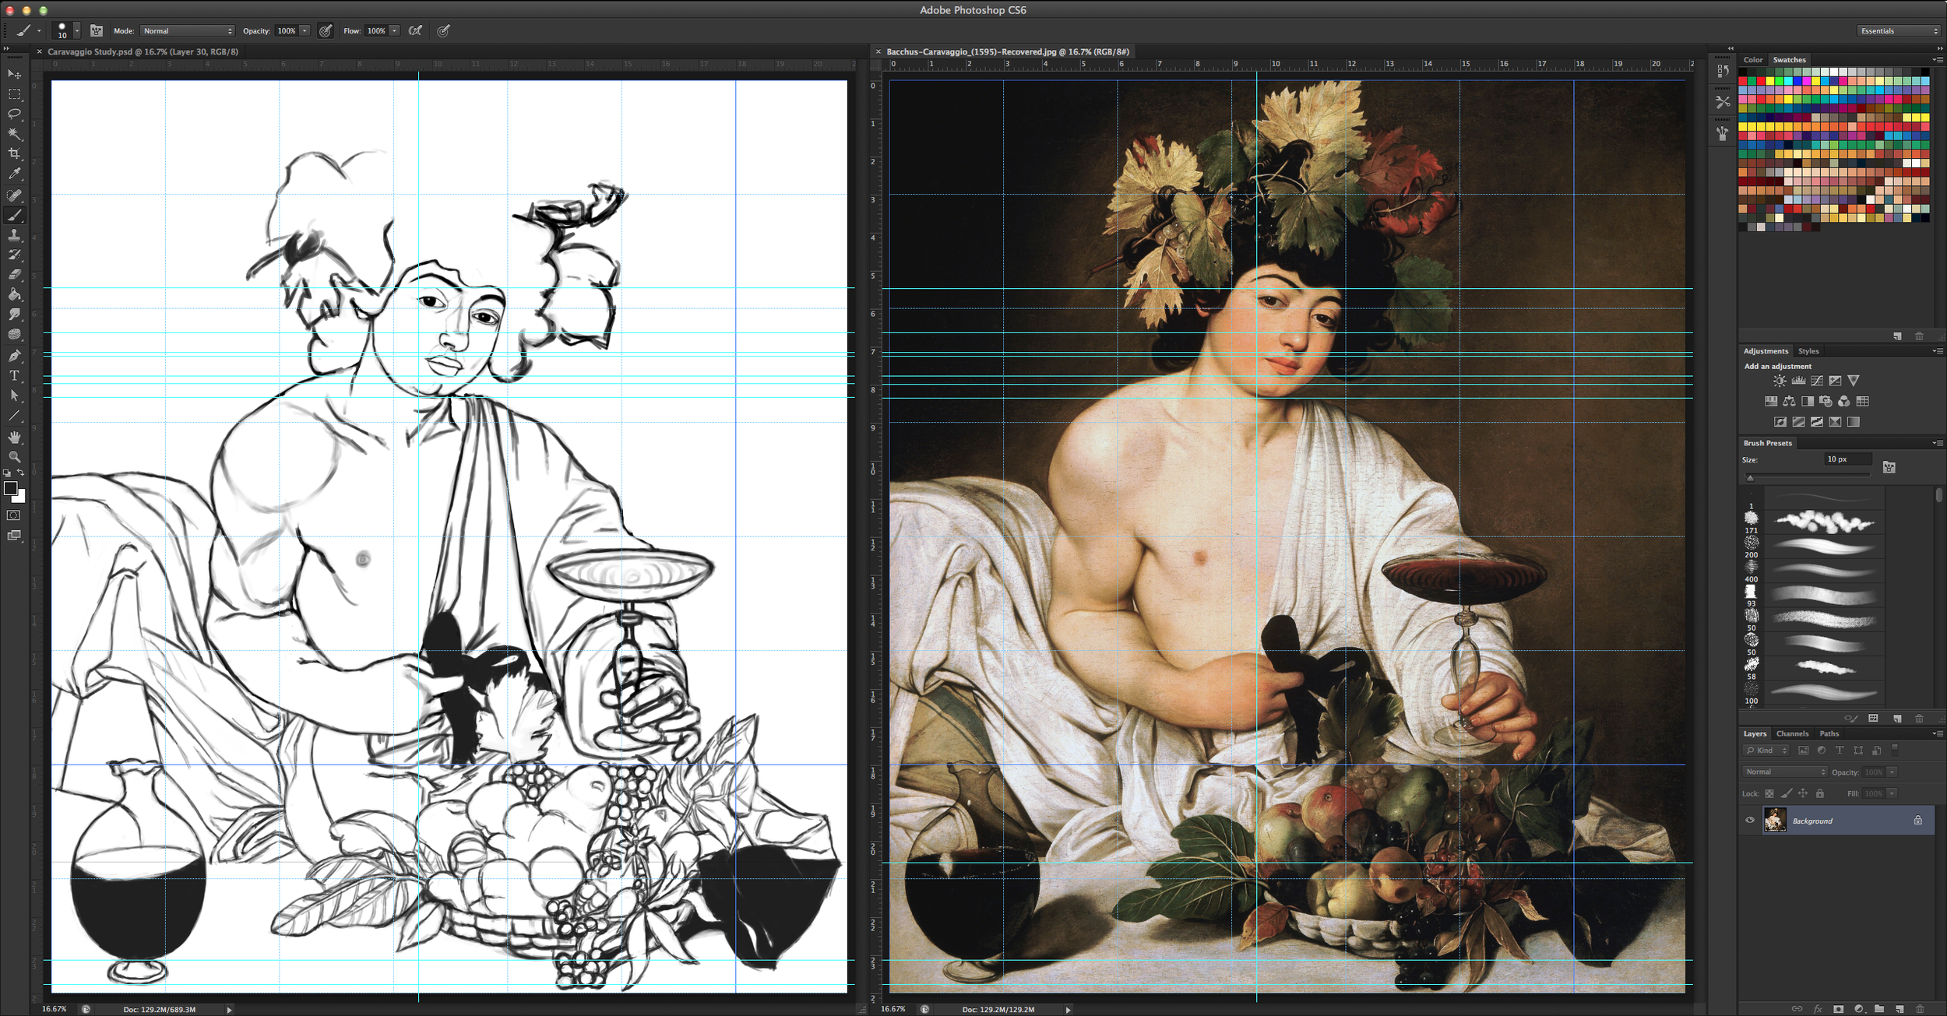The image size is (1947, 1016).
Task: Enable airbrush mode in options bar
Action: point(416,31)
